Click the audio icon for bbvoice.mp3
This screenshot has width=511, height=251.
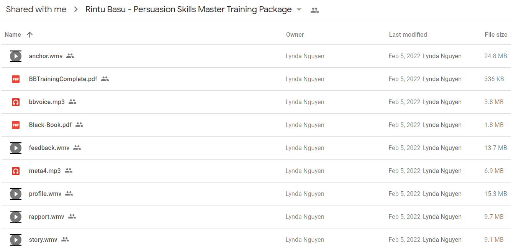coord(16,102)
